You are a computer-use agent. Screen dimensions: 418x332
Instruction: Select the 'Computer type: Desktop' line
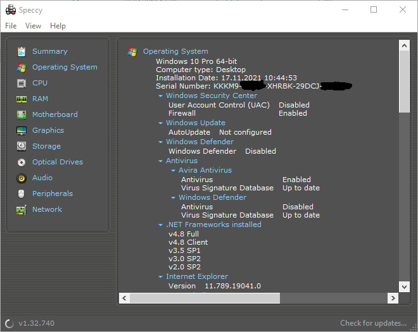[x=201, y=70]
